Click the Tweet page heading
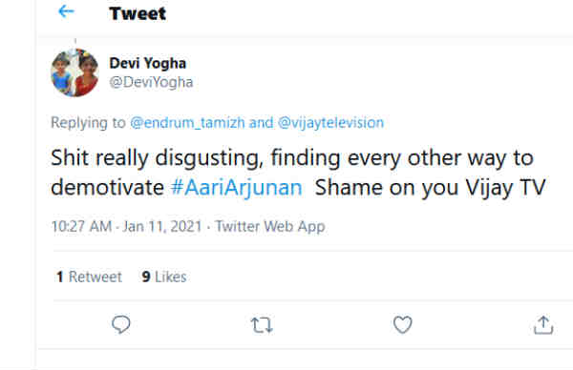The width and height of the screenshot is (573, 370). 138,14
